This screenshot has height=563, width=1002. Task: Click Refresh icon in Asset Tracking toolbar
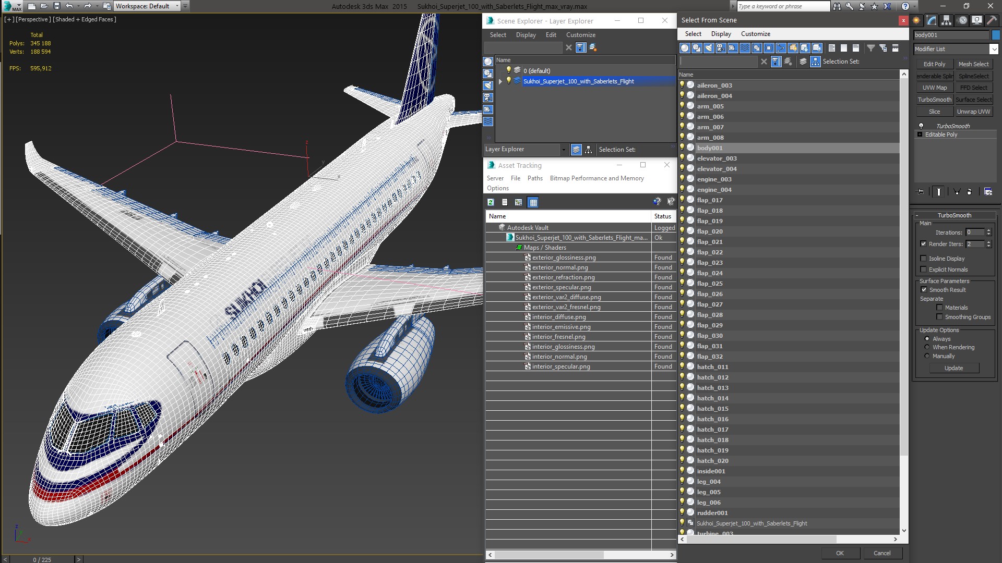(491, 202)
